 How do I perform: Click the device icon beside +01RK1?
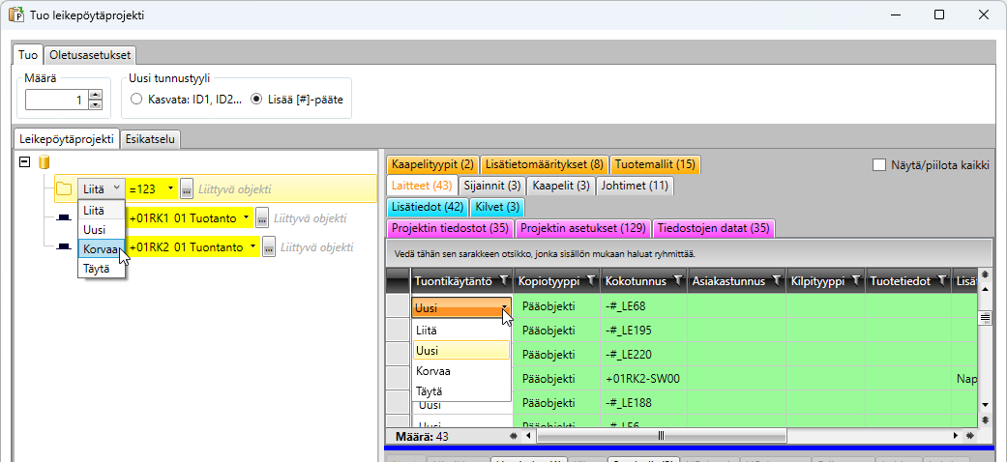tap(64, 218)
